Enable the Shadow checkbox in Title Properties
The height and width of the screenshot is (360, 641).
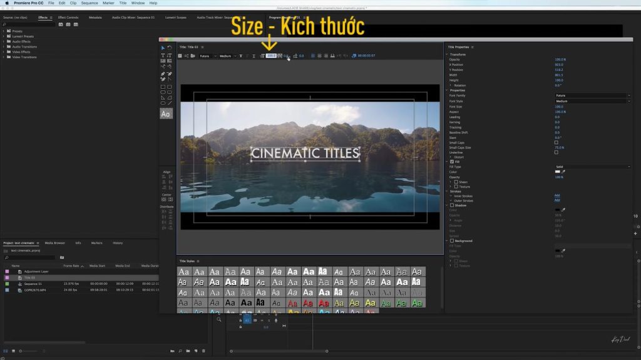tap(451, 206)
